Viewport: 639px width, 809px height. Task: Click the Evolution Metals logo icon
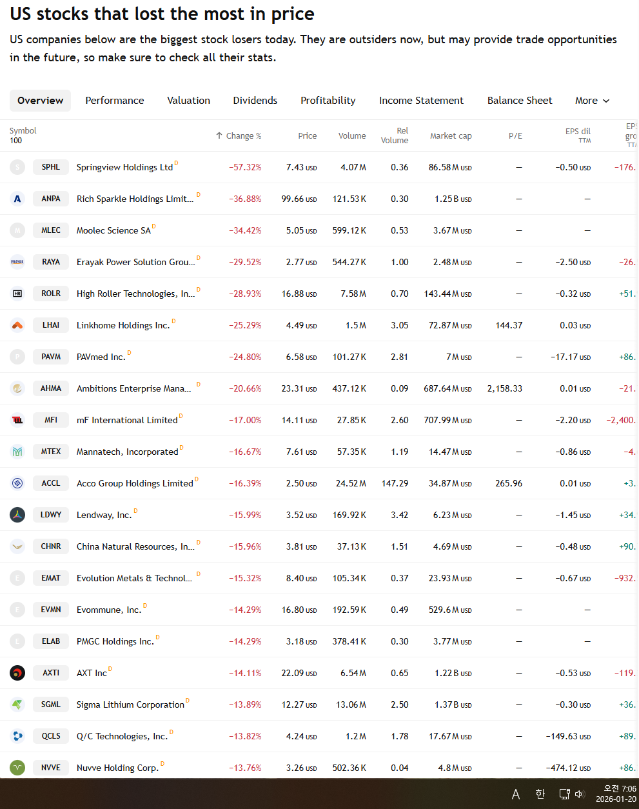click(17, 578)
